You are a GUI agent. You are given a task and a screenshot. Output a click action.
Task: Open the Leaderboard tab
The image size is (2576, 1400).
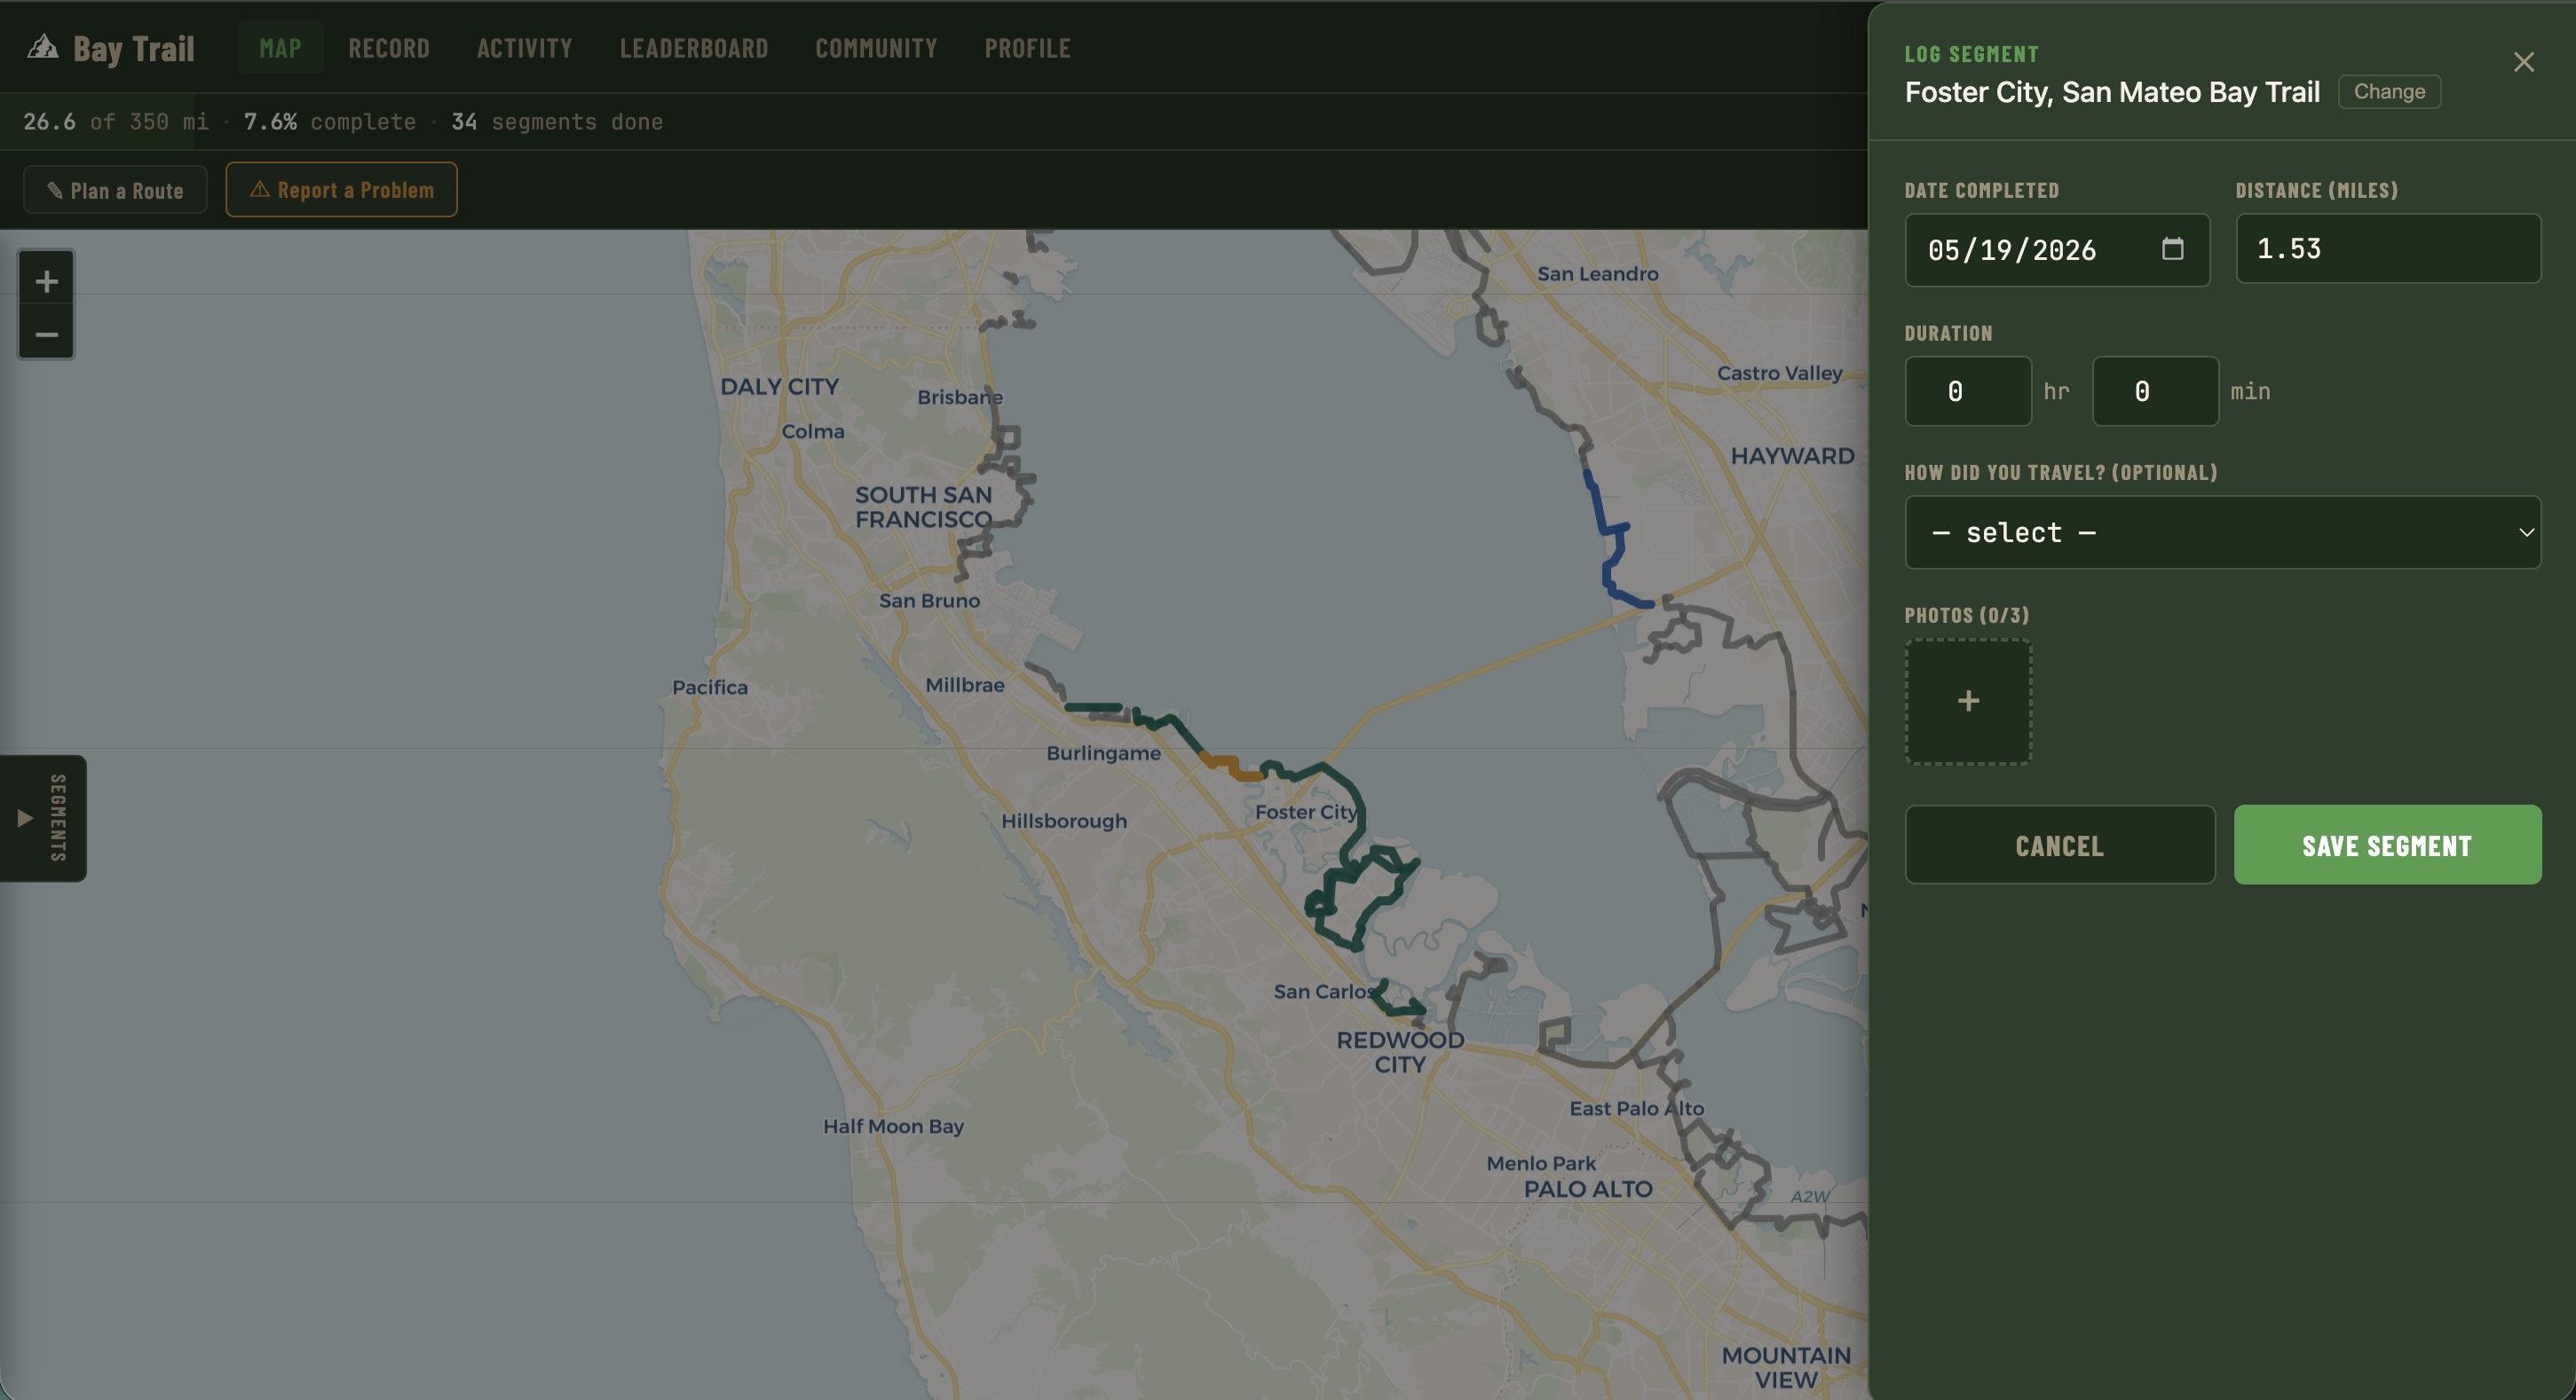click(x=694, y=48)
